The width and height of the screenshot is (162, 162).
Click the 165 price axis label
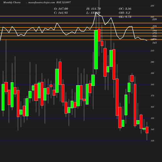click(152, 107)
